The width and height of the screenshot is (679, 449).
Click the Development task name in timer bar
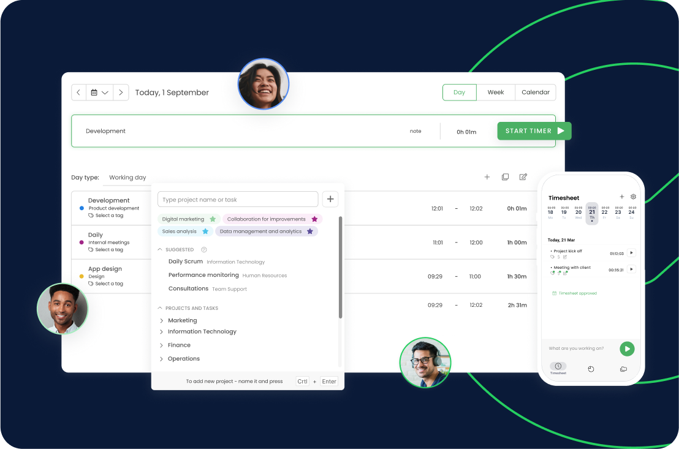coord(105,130)
